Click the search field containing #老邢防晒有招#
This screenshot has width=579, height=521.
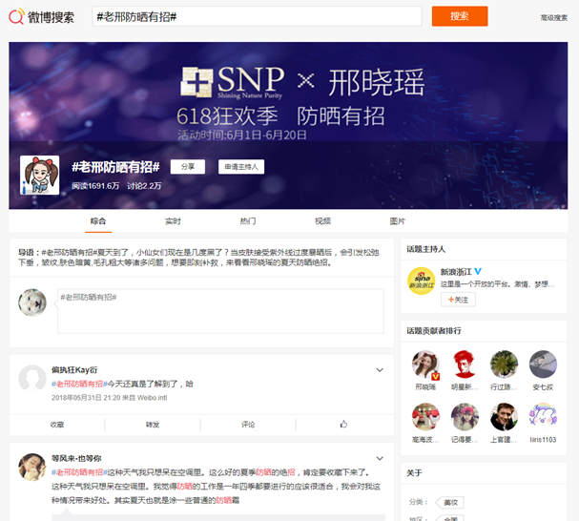coord(257,16)
